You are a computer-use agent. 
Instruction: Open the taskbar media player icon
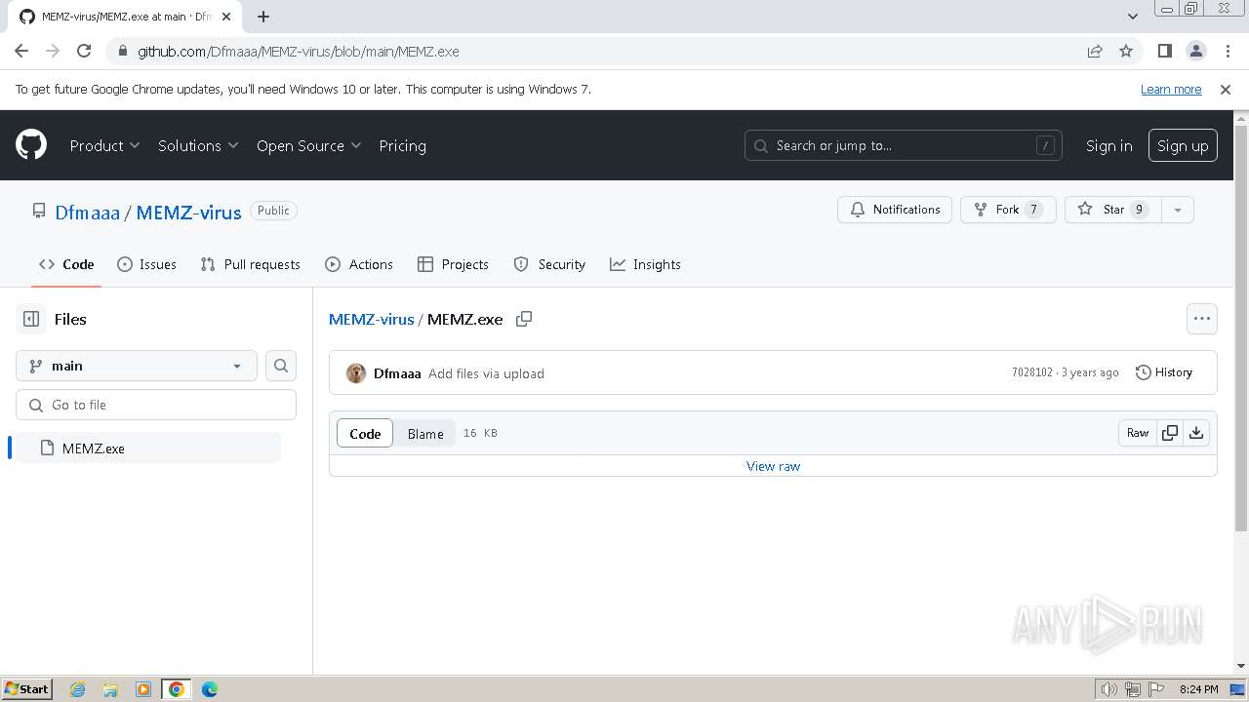tap(143, 688)
